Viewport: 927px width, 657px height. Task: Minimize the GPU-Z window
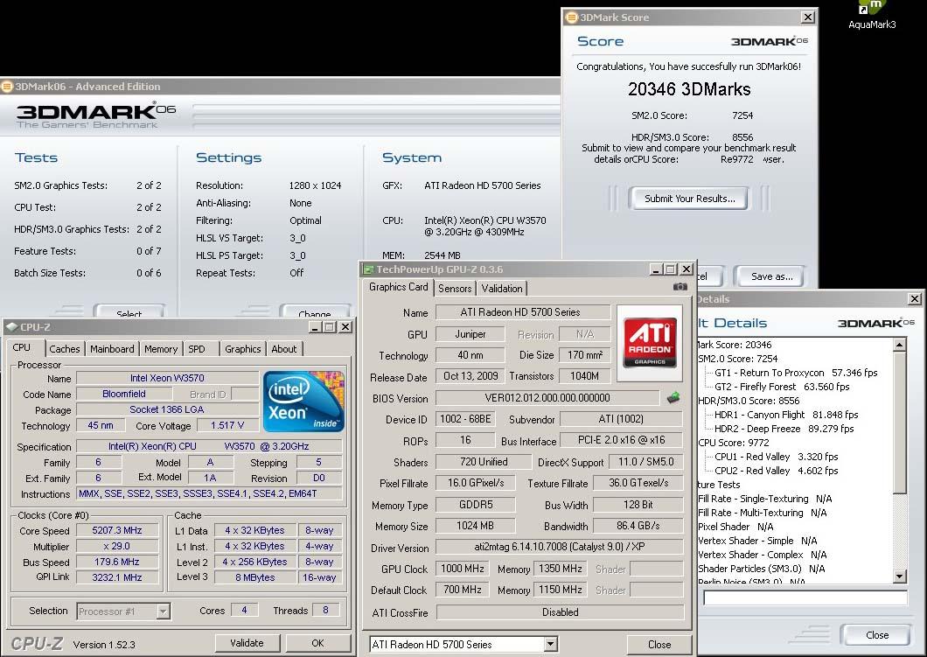656,269
